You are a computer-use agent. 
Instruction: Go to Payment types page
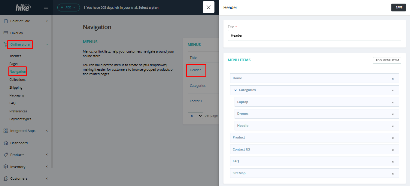pos(20,119)
